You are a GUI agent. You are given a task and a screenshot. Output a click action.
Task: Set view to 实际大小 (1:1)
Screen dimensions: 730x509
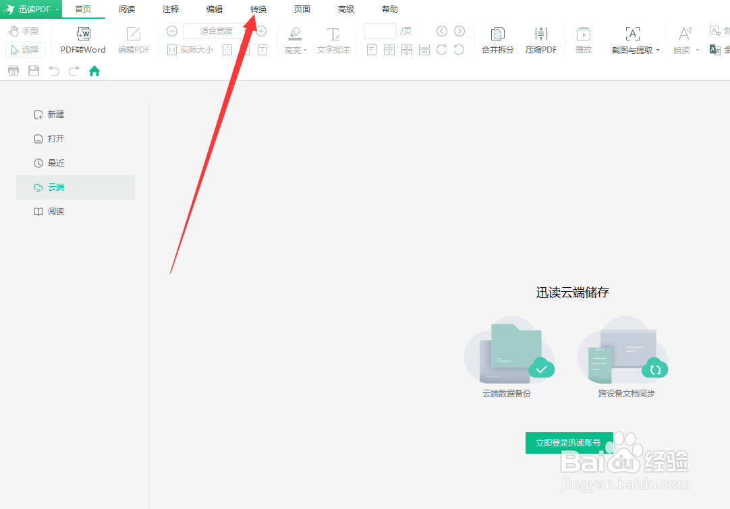[190, 50]
